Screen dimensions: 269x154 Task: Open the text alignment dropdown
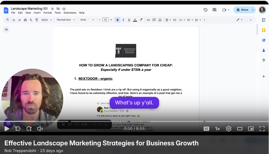[x=168, y=20]
